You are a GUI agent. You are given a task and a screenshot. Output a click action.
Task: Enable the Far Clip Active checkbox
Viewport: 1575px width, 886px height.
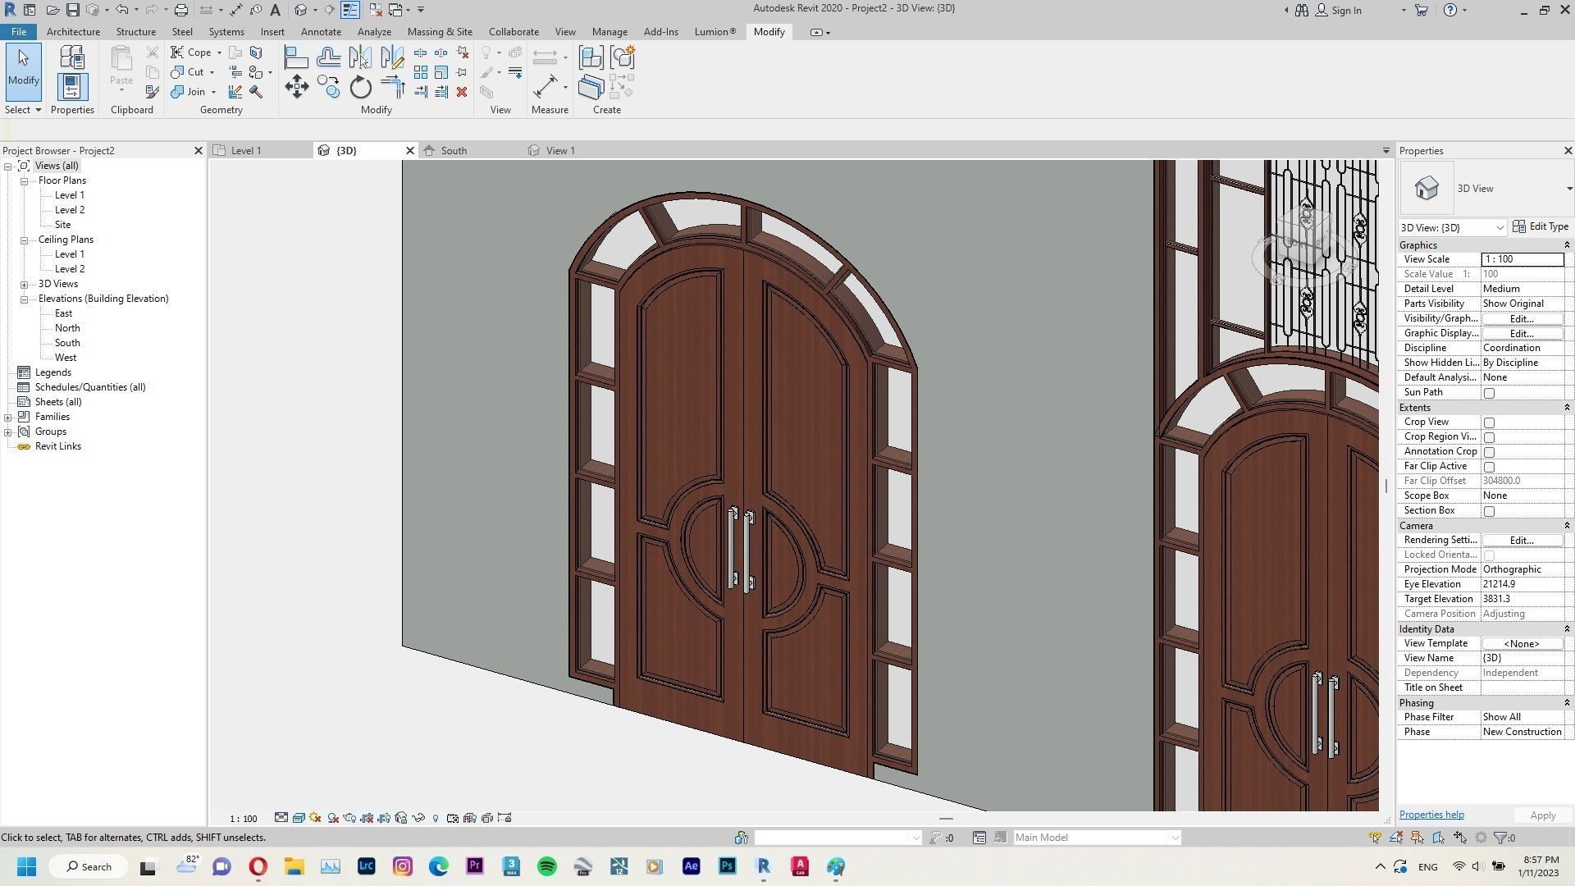(x=1490, y=466)
